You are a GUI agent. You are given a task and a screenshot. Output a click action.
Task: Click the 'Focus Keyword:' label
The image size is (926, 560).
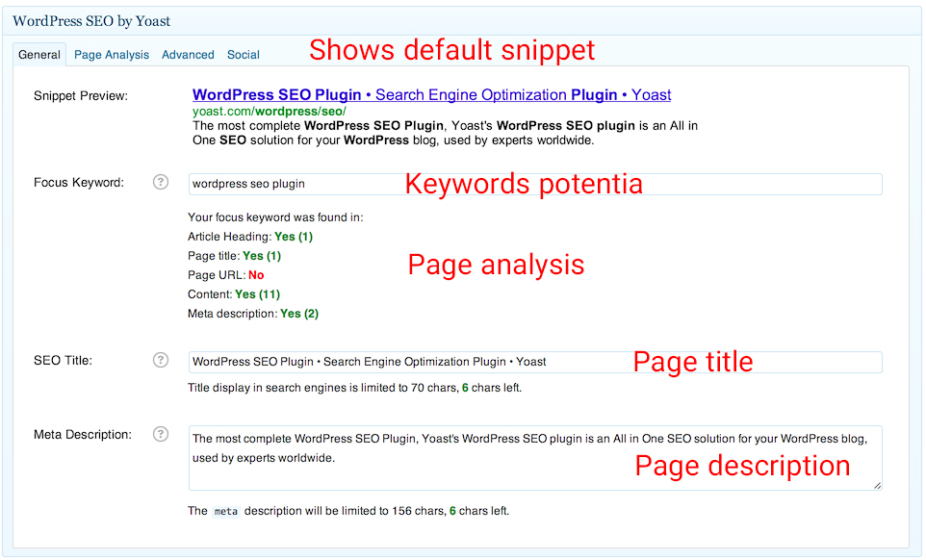(x=79, y=183)
